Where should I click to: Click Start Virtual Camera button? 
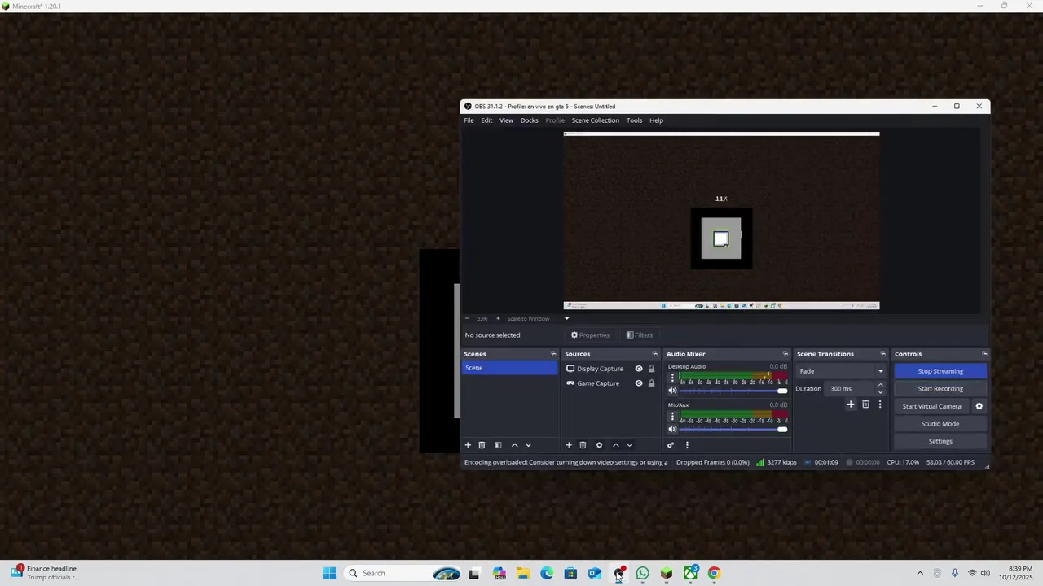coord(932,406)
